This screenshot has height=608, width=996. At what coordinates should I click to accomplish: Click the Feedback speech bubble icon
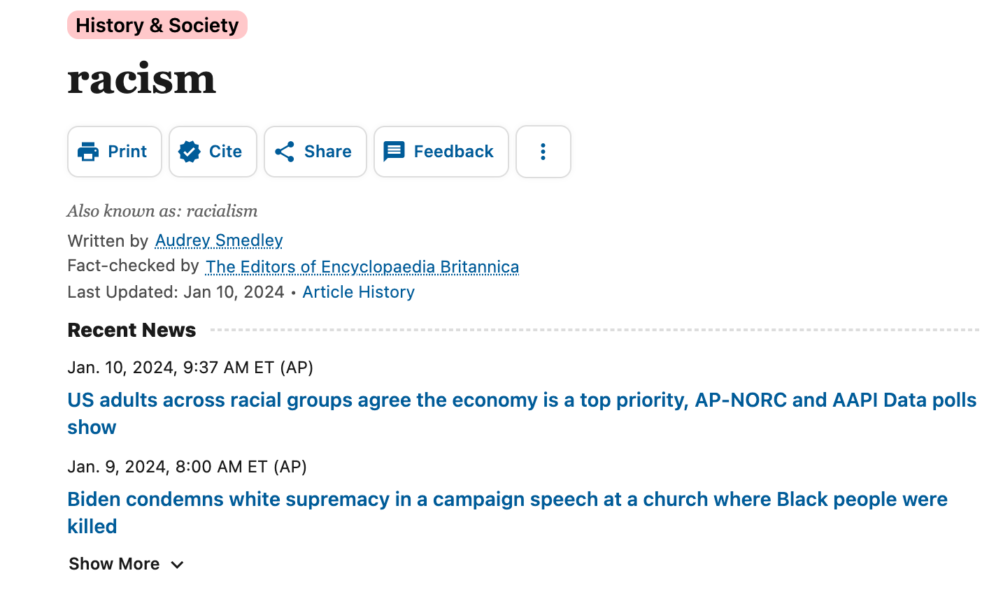pos(394,152)
